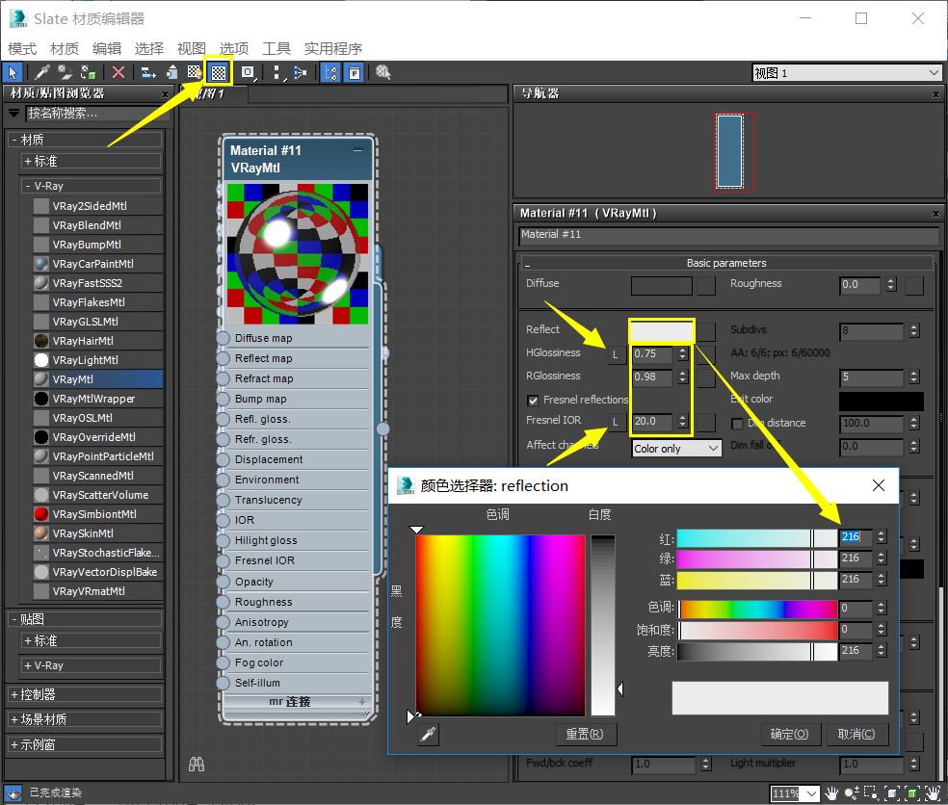948x805 pixels.
Task: Click the eyedropper in the color selector
Action: [x=428, y=735]
